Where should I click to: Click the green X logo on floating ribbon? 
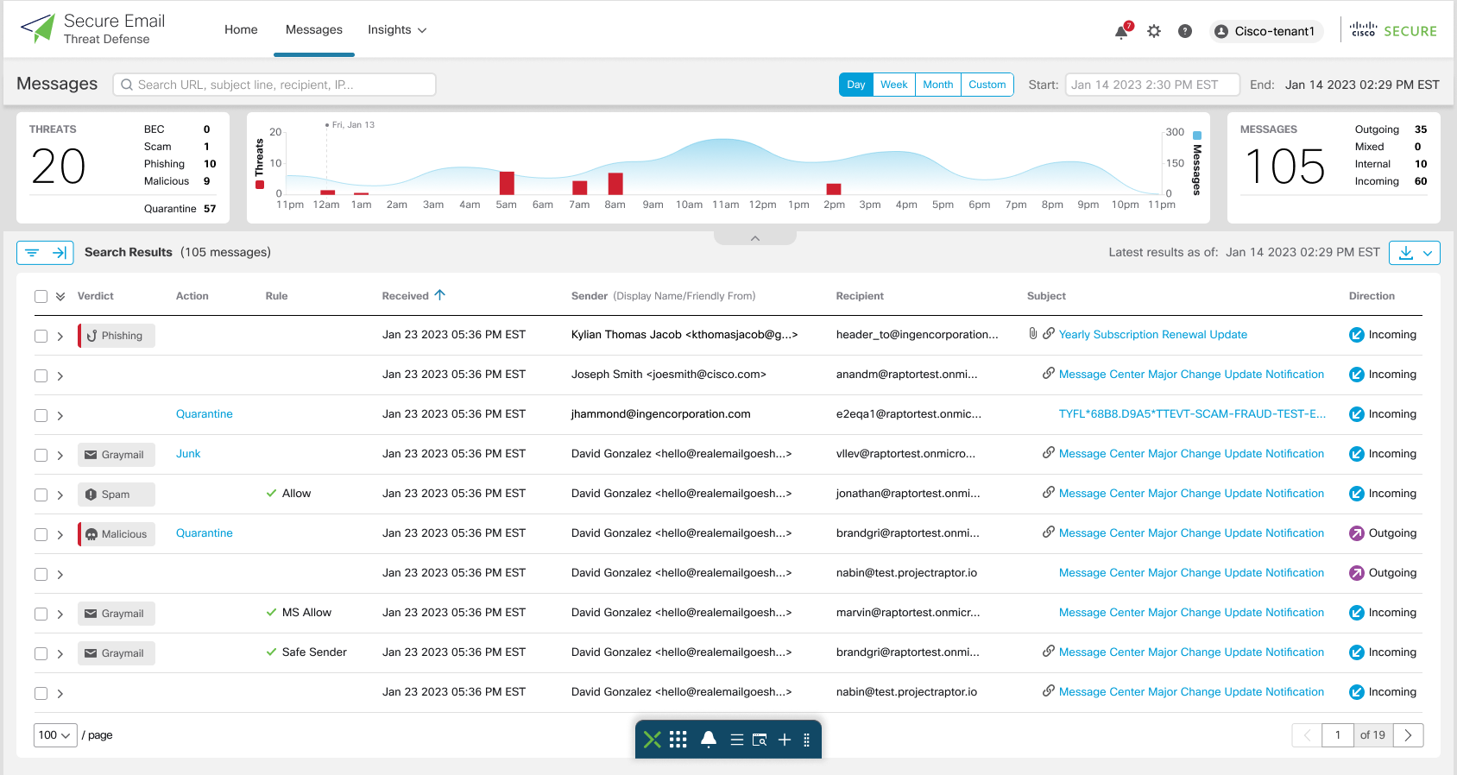[653, 740]
